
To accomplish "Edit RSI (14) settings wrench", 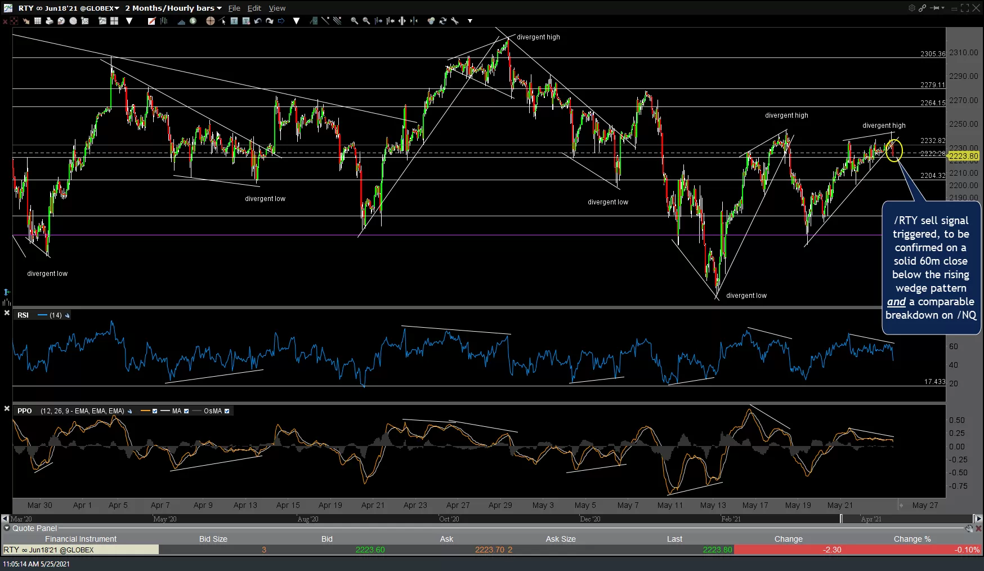I will click(68, 315).
